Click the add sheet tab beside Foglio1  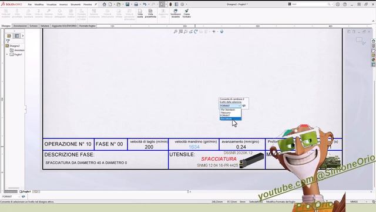36,191
